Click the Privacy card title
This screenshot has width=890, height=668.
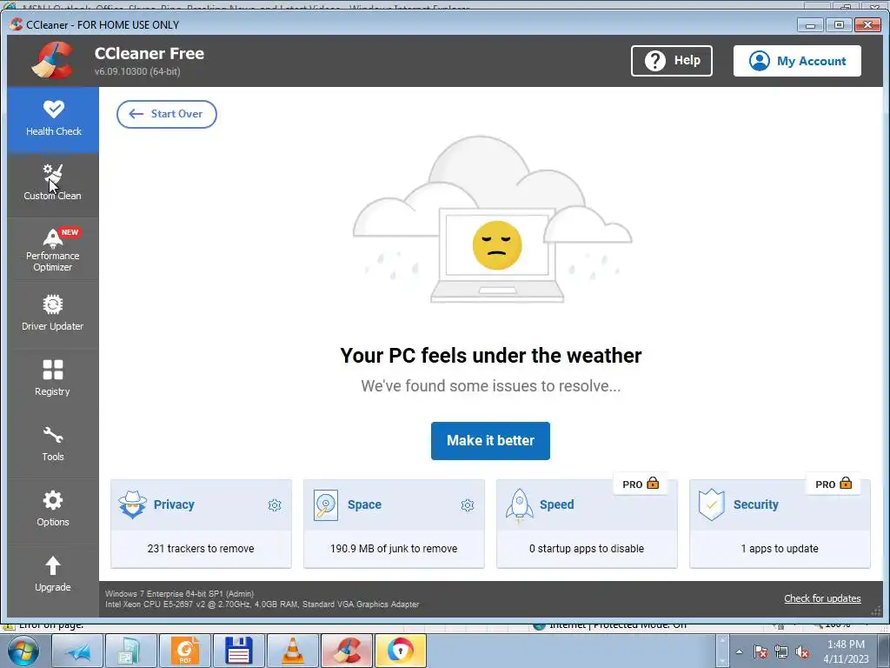174,504
